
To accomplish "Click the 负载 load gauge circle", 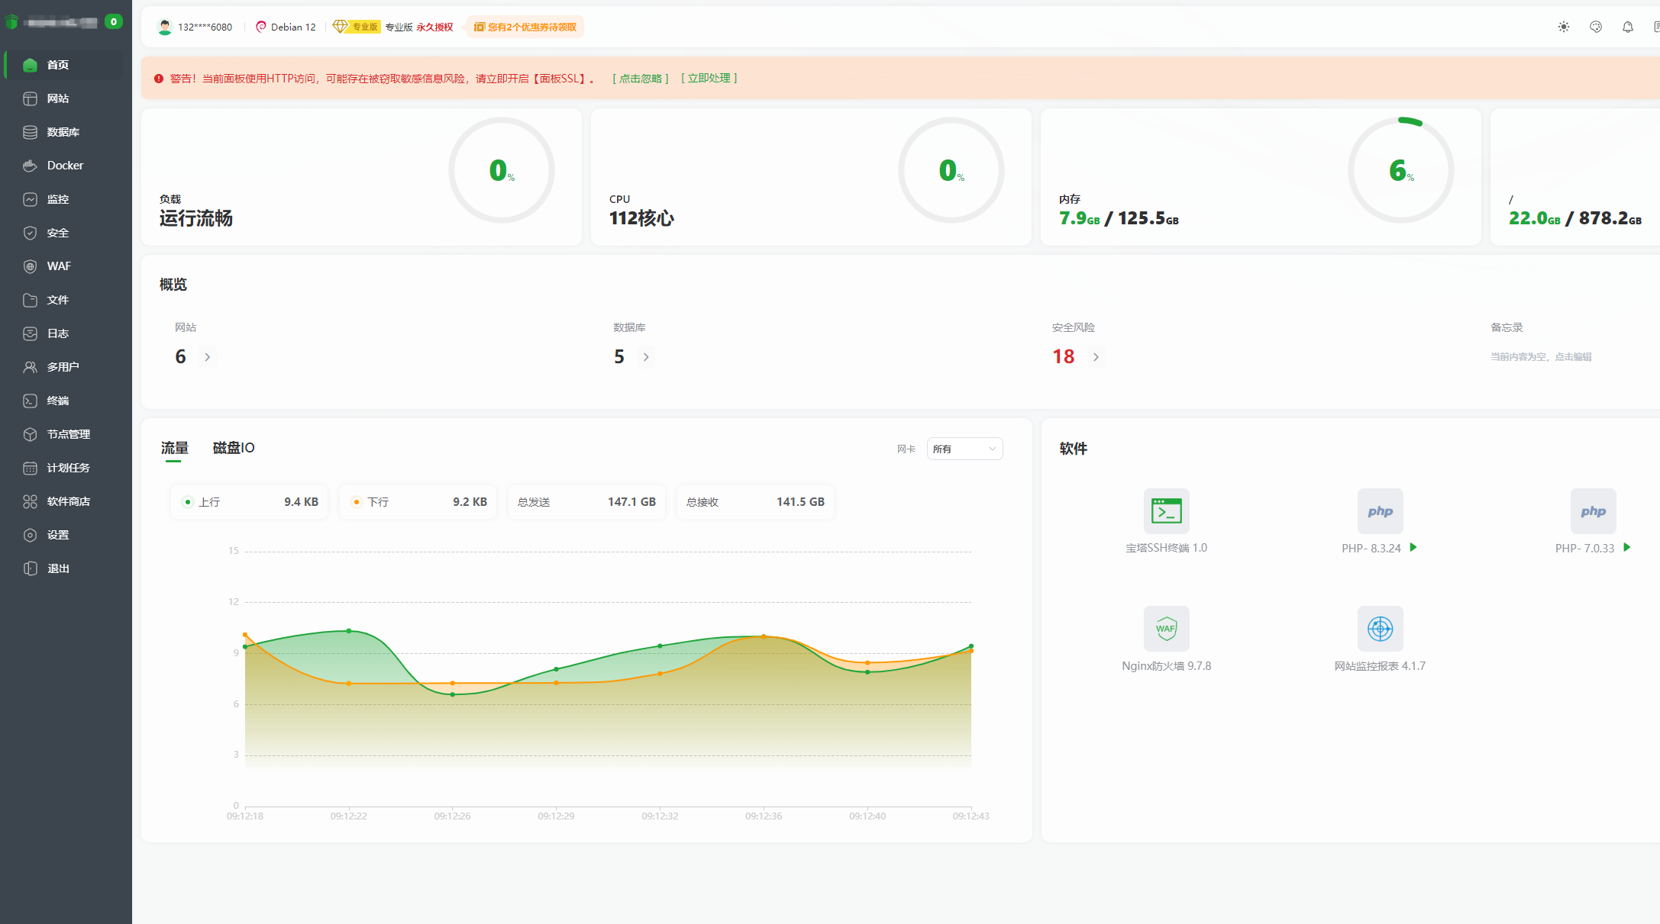I will click(x=501, y=170).
